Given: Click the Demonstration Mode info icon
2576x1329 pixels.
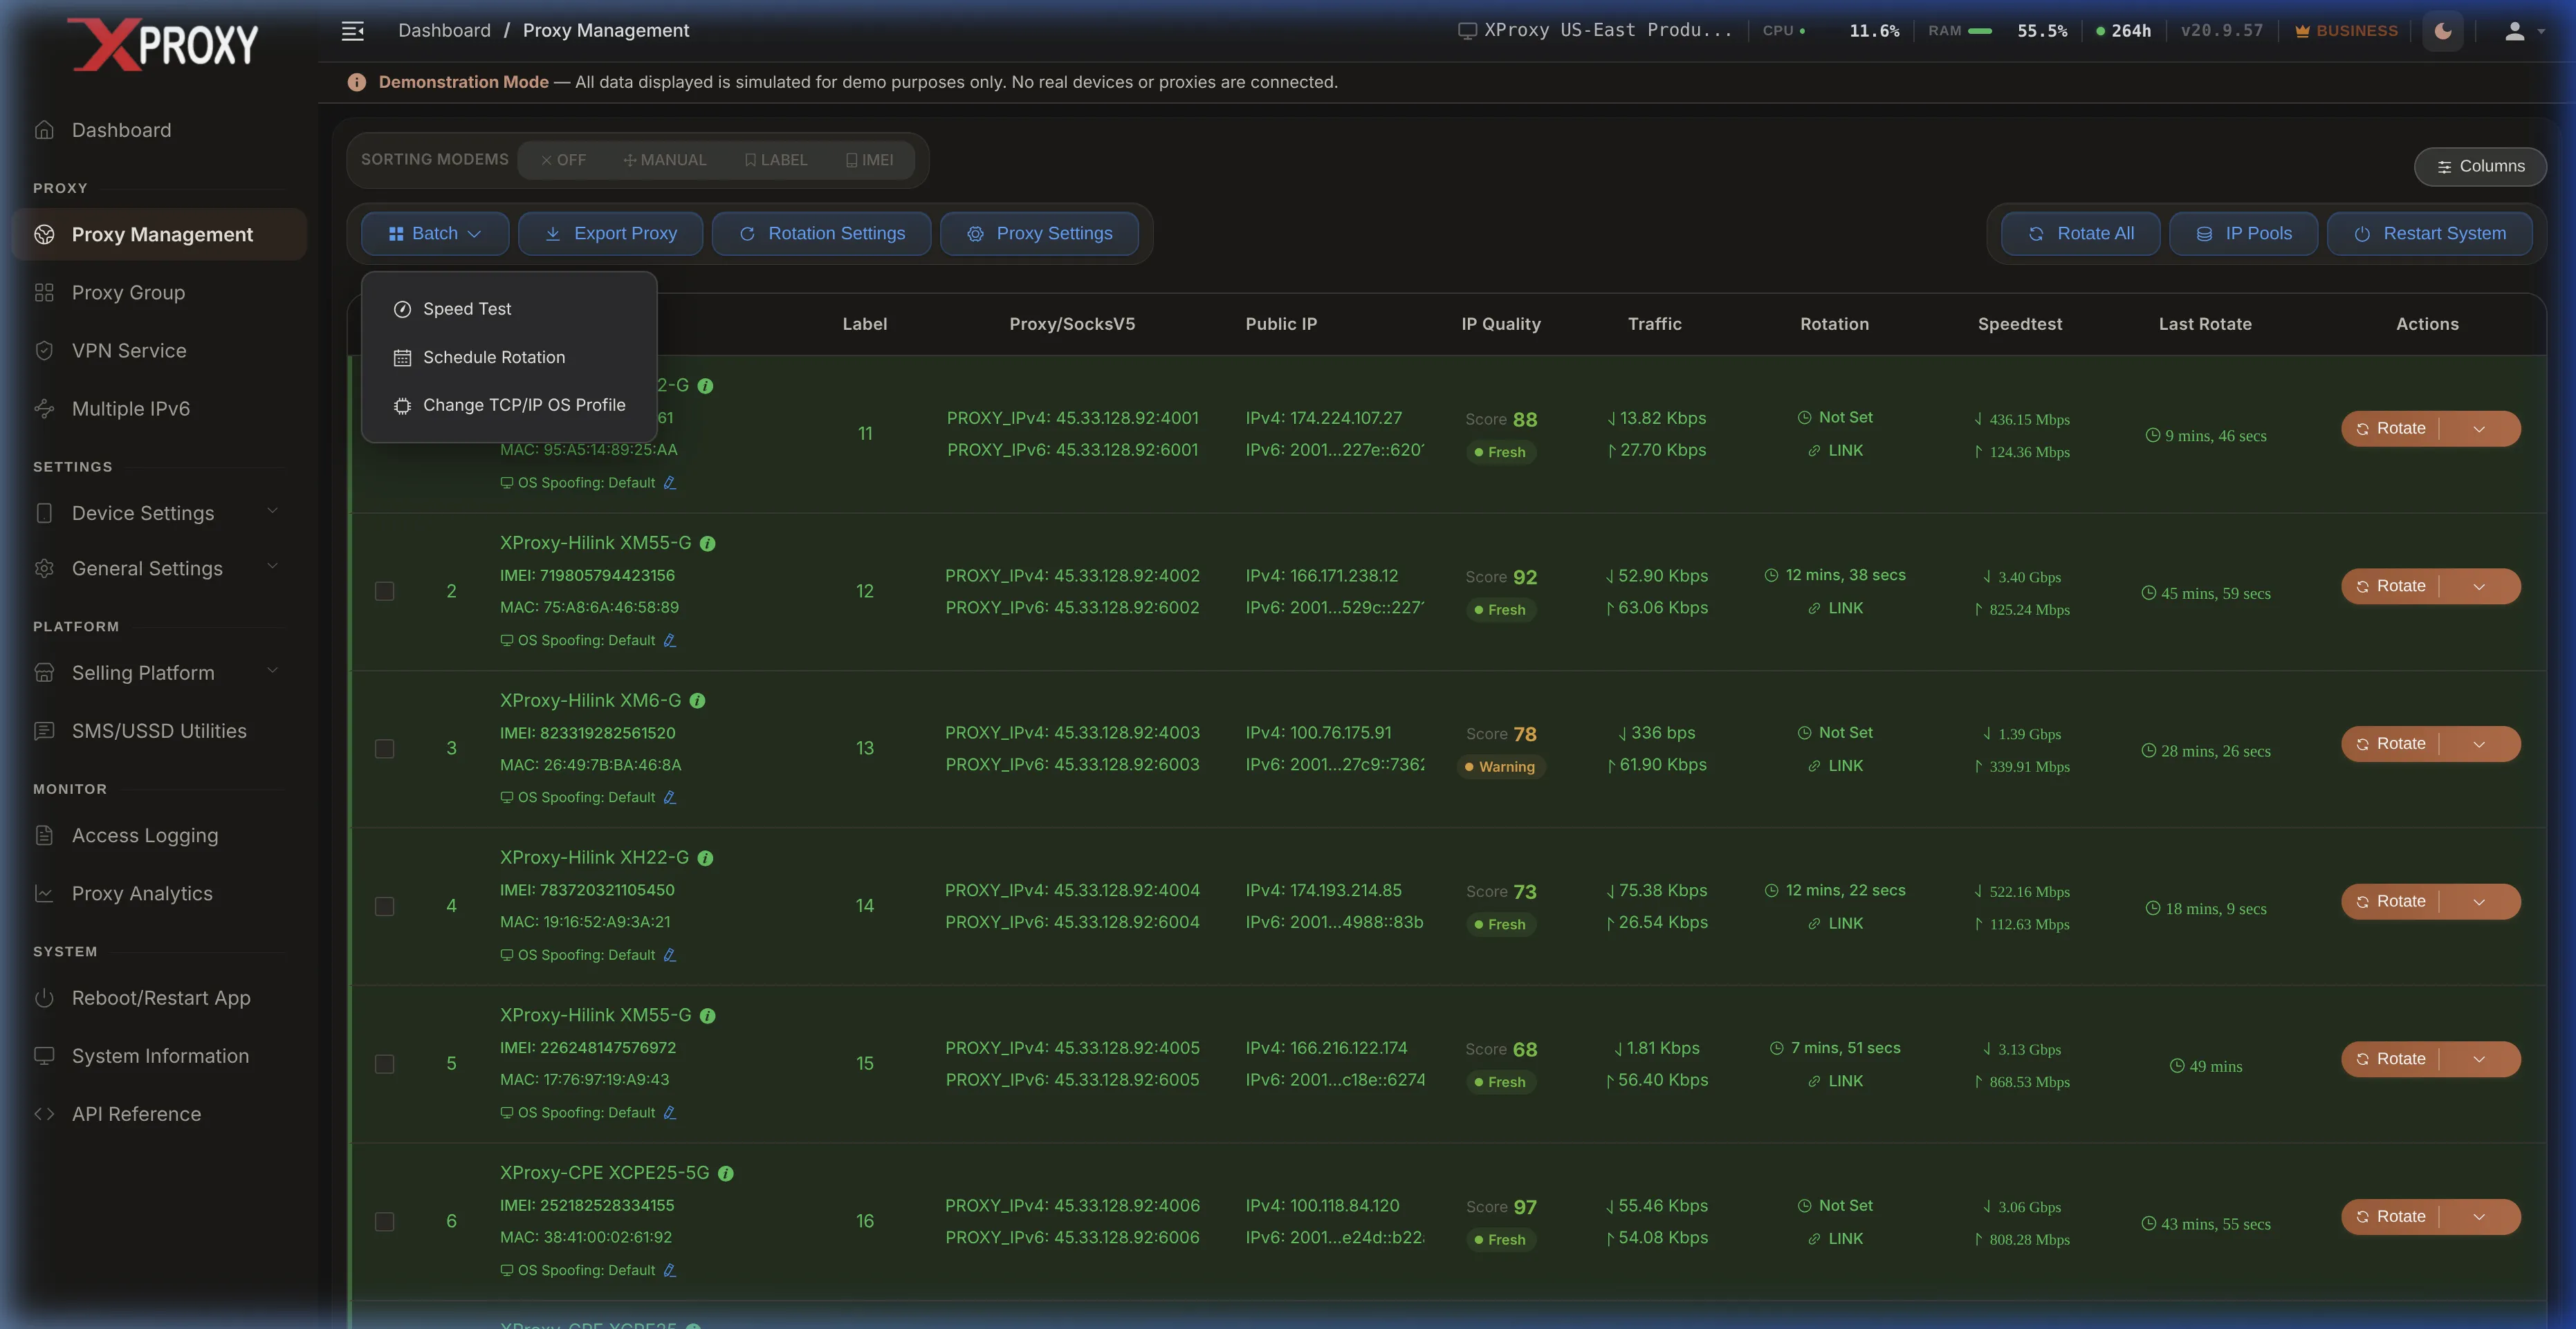Looking at the screenshot, I should coord(356,82).
